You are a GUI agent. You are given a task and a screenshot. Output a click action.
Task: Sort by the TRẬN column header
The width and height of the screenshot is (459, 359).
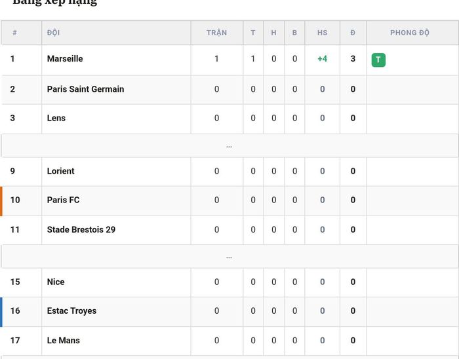[x=216, y=33]
